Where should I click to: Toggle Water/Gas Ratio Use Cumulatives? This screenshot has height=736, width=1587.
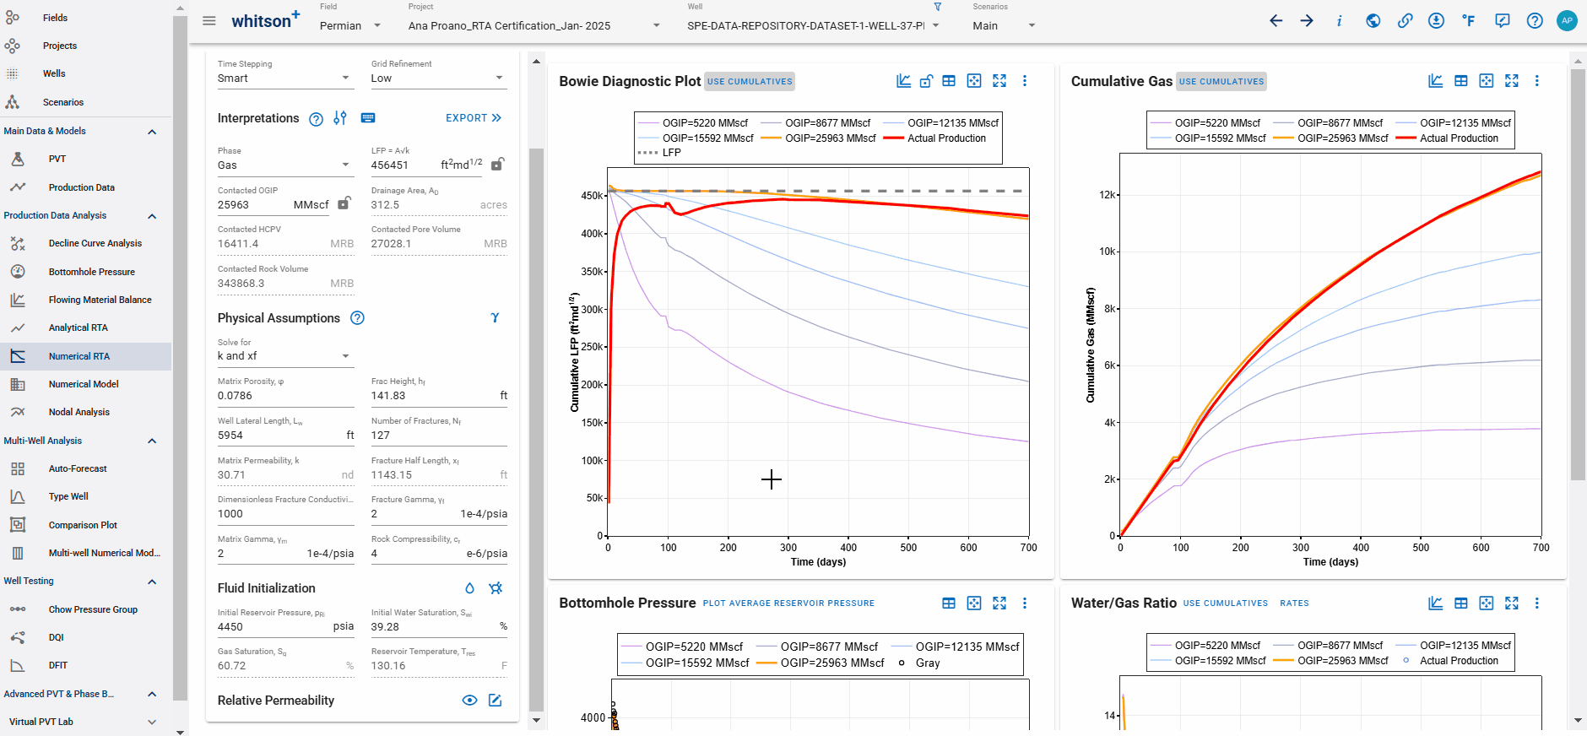pyautogui.click(x=1226, y=603)
